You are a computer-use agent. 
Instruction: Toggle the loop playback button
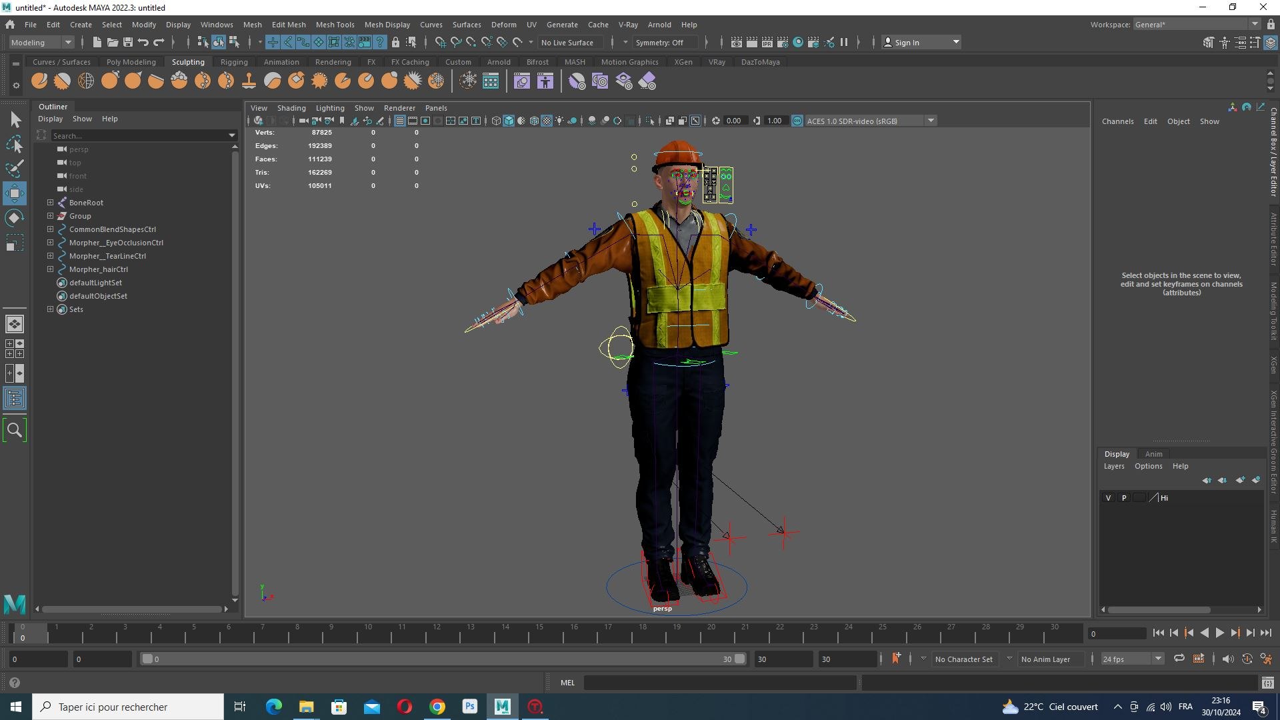coord(1179,659)
